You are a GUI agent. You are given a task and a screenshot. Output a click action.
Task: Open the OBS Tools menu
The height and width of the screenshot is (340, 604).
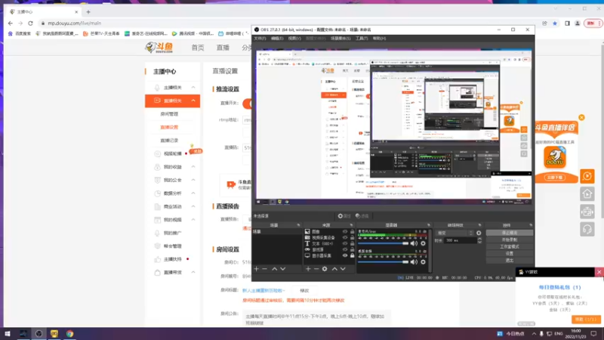coord(362,39)
